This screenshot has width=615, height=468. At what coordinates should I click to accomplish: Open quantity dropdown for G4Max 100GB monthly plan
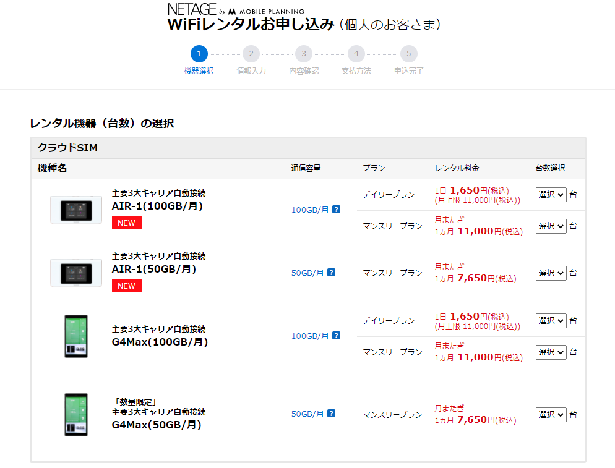(x=551, y=352)
